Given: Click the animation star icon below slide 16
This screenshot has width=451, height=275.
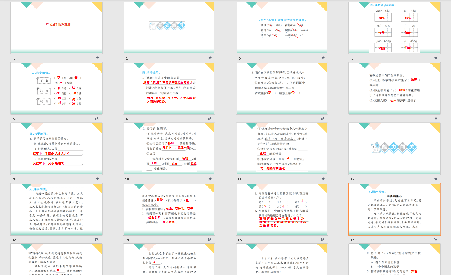Looking at the screenshot, I should (435, 239).
